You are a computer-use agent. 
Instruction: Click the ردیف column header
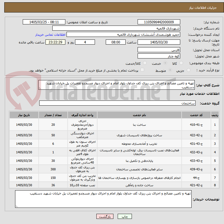tap(215, 115)
